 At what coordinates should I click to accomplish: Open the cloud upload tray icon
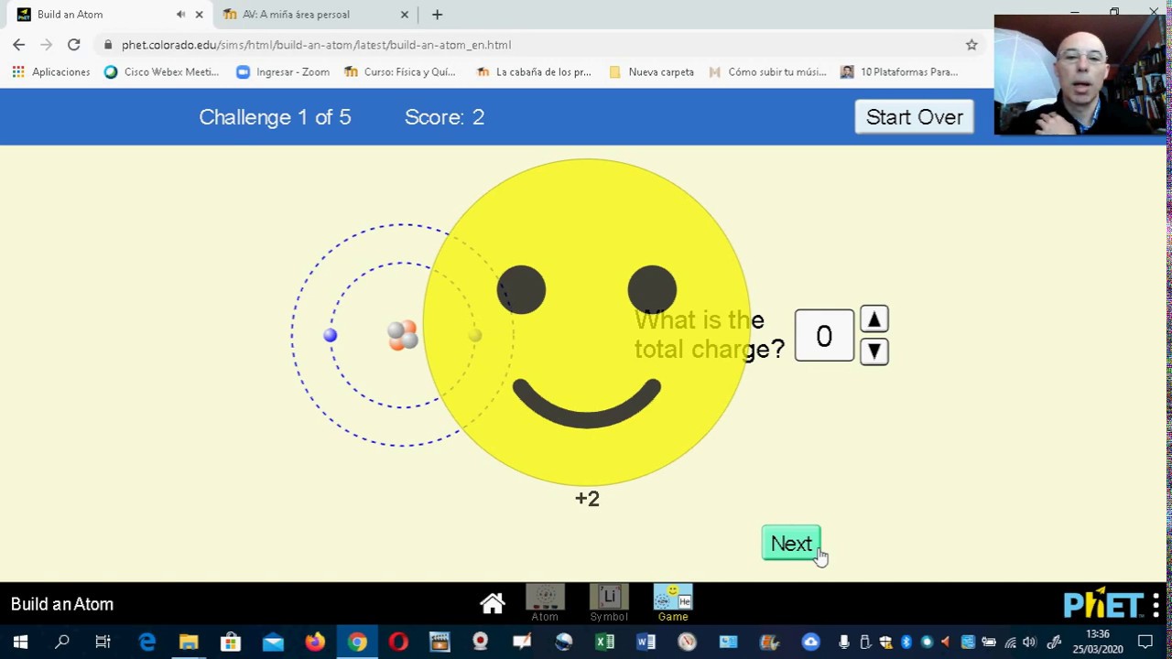(811, 643)
